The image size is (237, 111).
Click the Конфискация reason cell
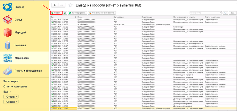[x=179, y=27]
